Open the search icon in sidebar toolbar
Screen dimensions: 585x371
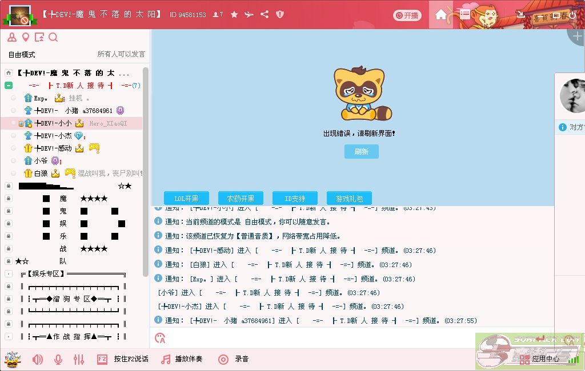[53, 38]
